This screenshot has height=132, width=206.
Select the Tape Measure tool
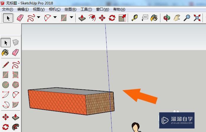point(135,18)
